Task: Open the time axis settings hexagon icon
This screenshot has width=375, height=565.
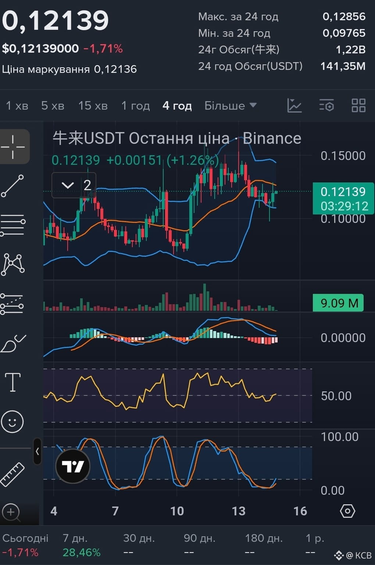Action: tap(347, 511)
